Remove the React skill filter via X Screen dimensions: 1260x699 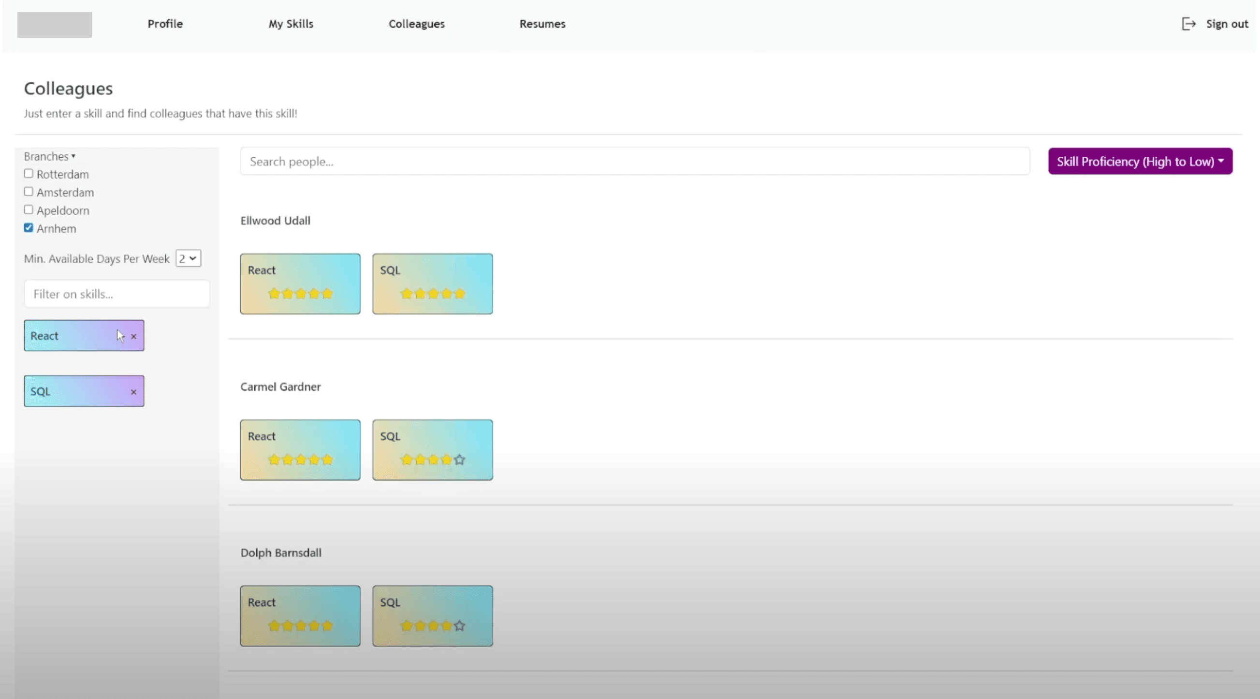(x=133, y=336)
